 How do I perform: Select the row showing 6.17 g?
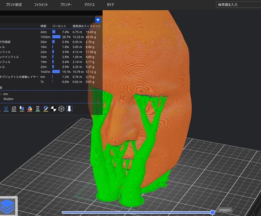tap(51, 62)
